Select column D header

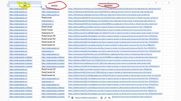(x=156, y=3)
